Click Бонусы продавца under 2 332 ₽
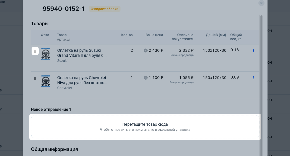Image resolution: width=290 pixels, height=156 pixels. pos(181,55)
